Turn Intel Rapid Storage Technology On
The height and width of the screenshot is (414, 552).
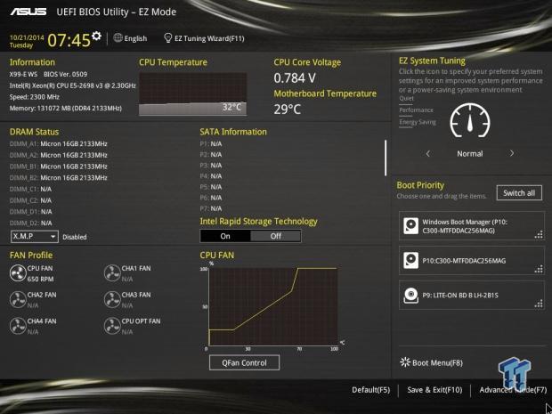pyautogui.click(x=225, y=236)
